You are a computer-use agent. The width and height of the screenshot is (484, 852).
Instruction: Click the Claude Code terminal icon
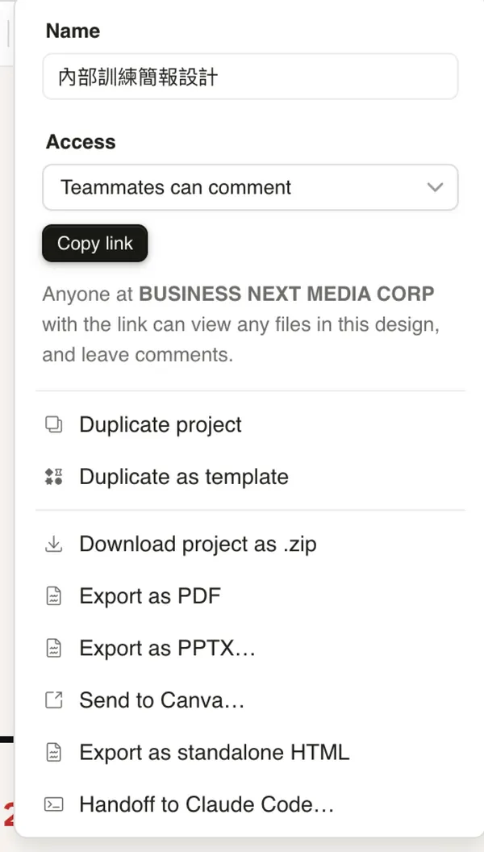[53, 804]
